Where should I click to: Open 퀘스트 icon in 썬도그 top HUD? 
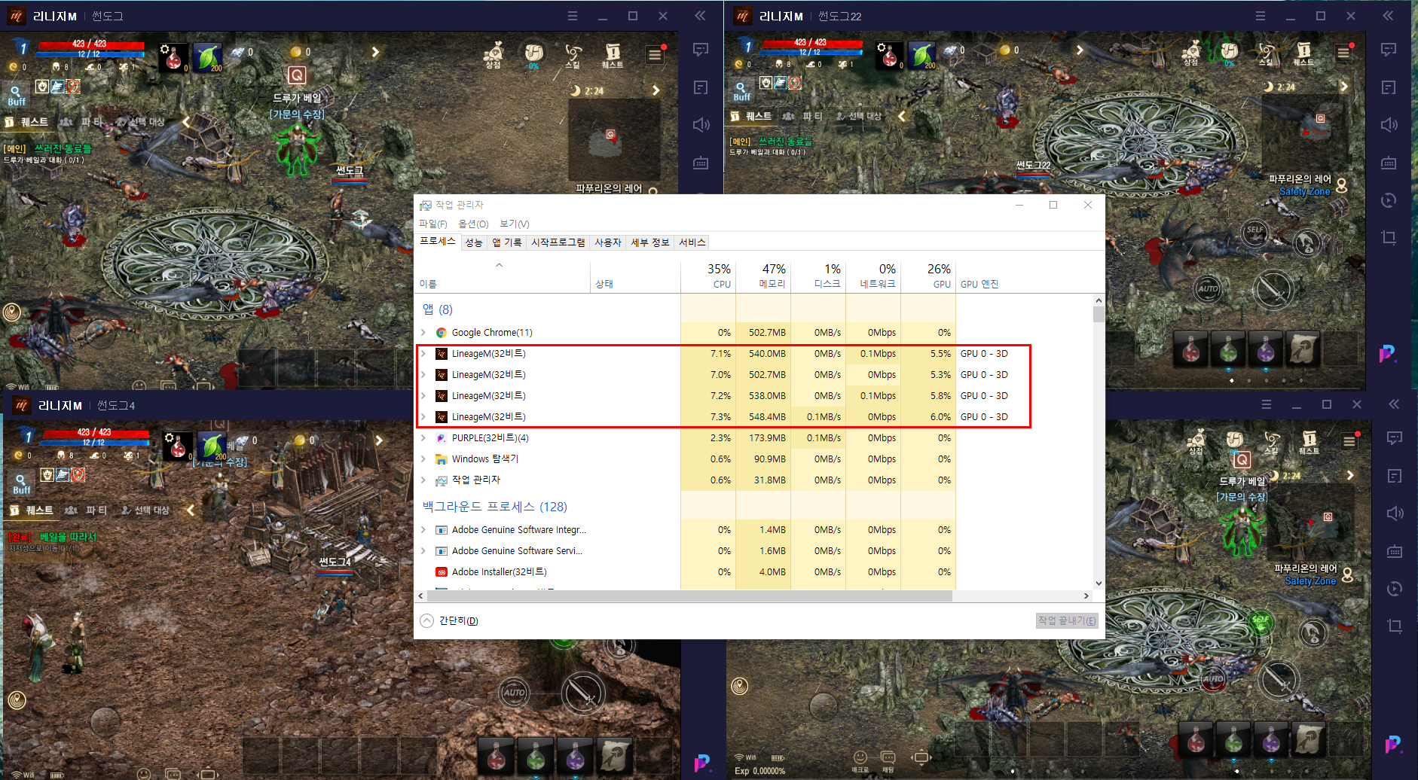point(613,55)
